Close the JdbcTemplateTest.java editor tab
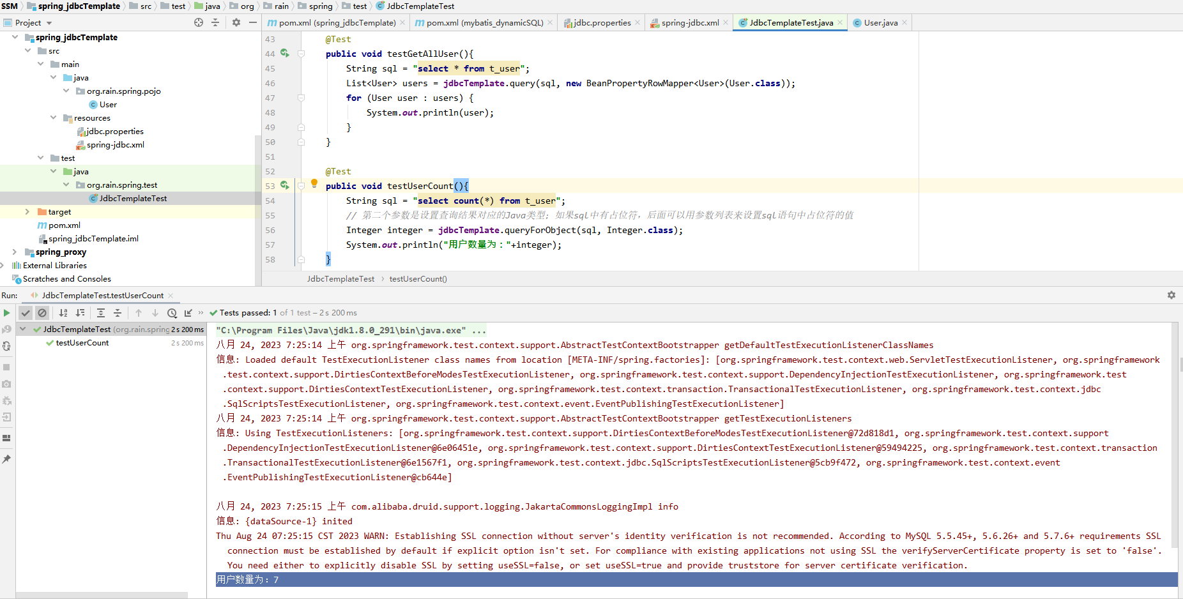 click(840, 22)
